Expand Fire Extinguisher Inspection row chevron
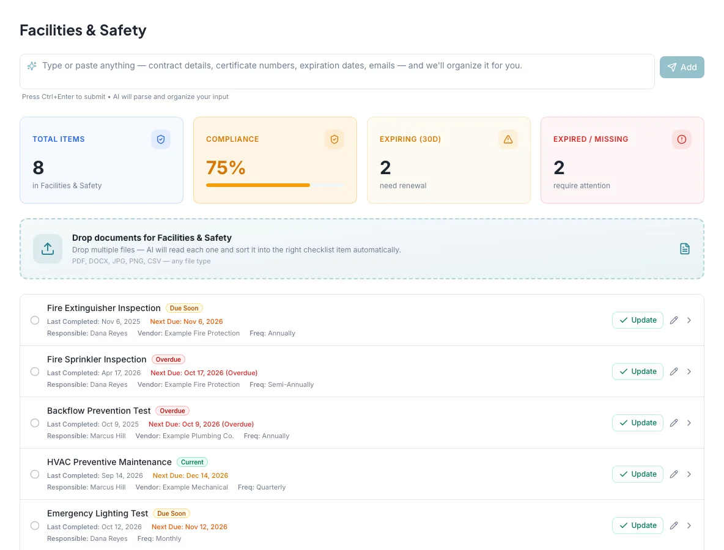 point(689,320)
